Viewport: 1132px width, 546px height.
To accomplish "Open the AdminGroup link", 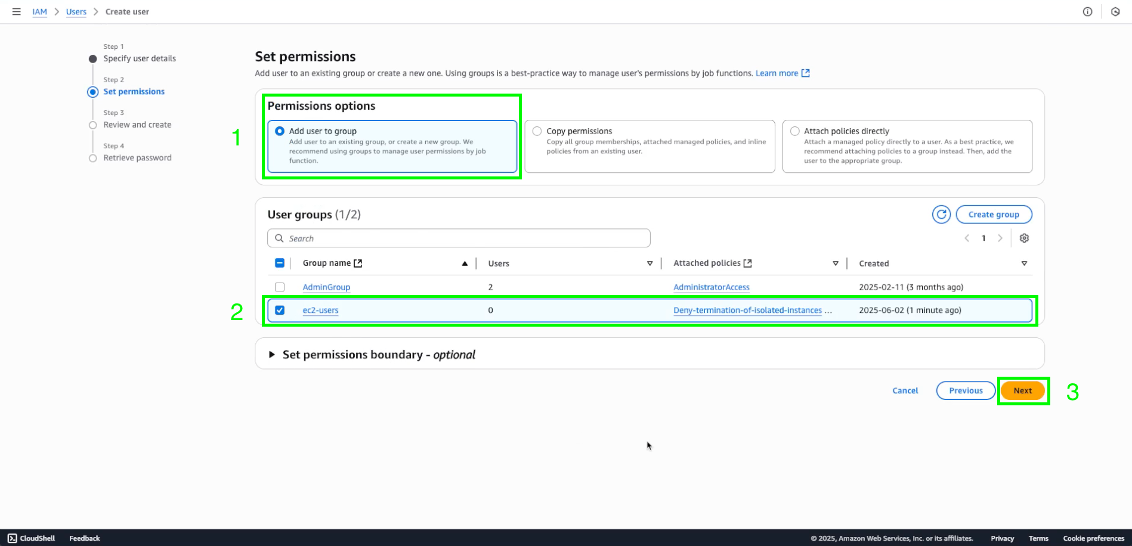I will coord(326,287).
